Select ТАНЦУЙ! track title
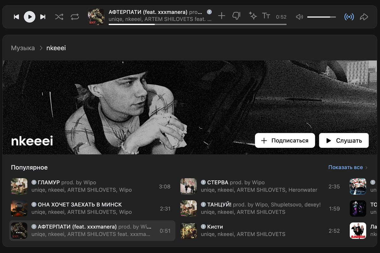Viewport: 380px width, 253px height. click(219, 204)
